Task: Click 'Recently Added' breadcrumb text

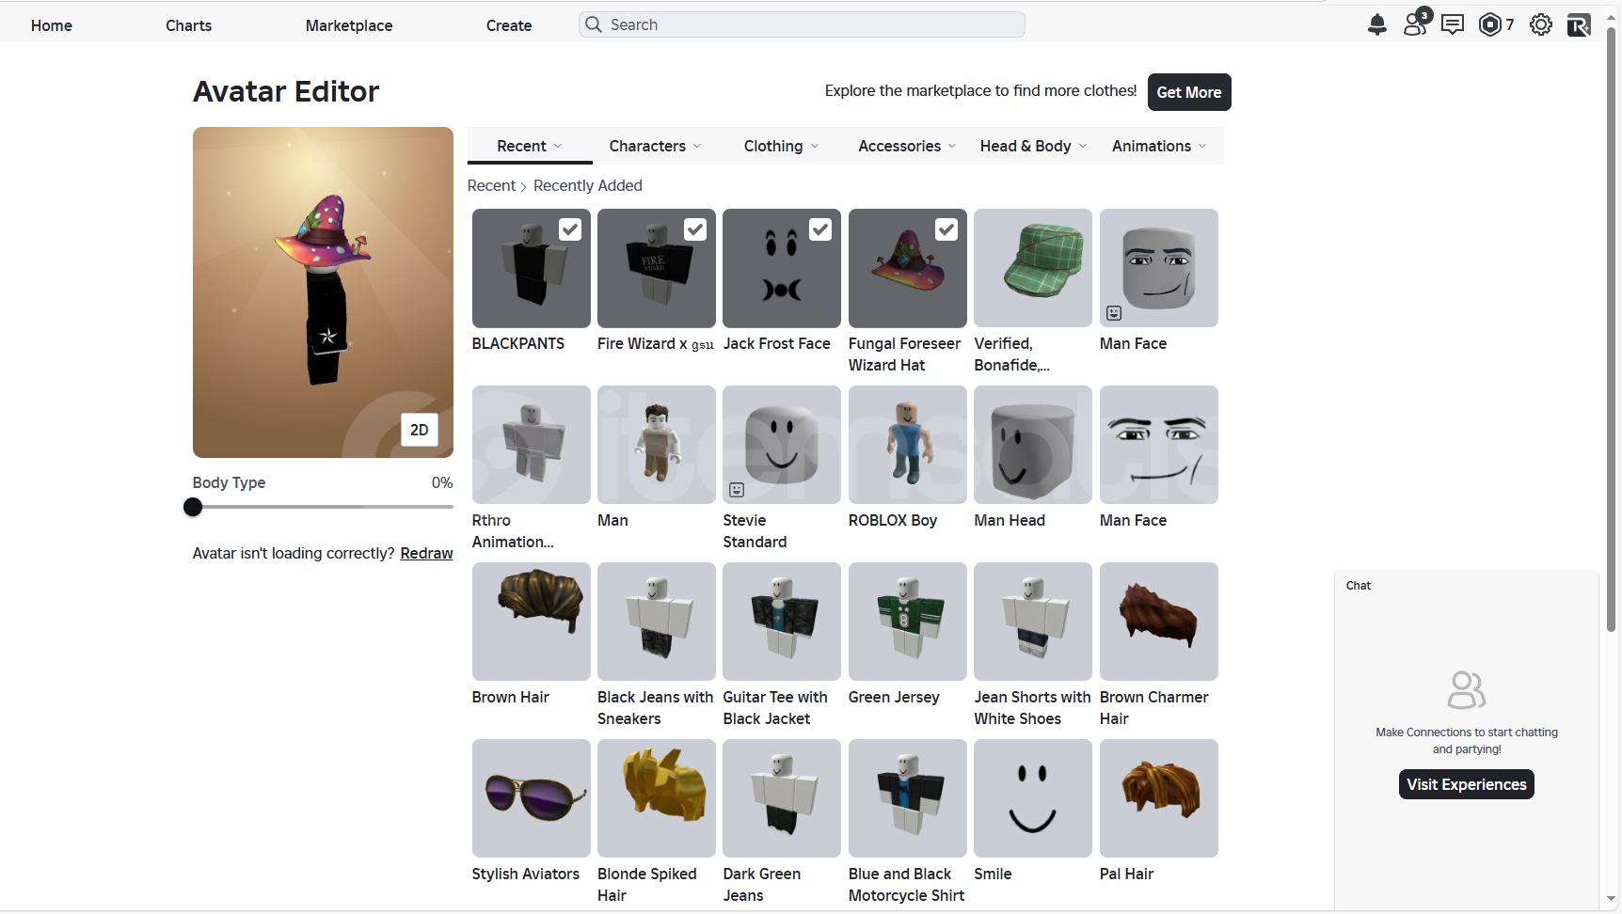Action: [587, 185]
